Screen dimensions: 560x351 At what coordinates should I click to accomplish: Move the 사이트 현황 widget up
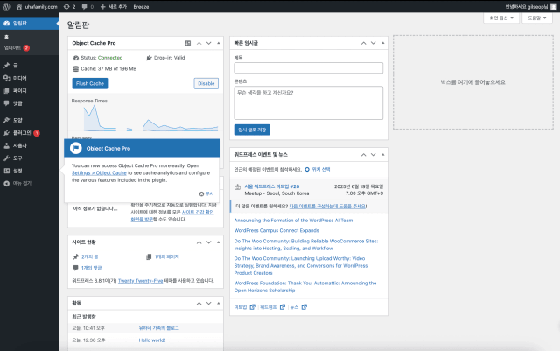point(199,242)
